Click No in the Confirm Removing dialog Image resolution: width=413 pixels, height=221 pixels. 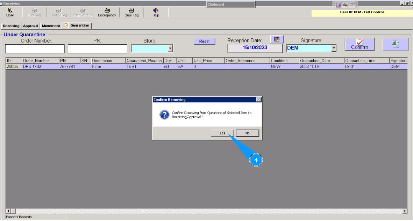(247, 133)
